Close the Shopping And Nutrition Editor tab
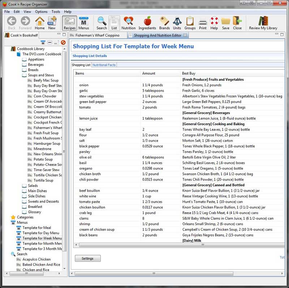Viewport: 289px width, 288px height. tap(185, 35)
